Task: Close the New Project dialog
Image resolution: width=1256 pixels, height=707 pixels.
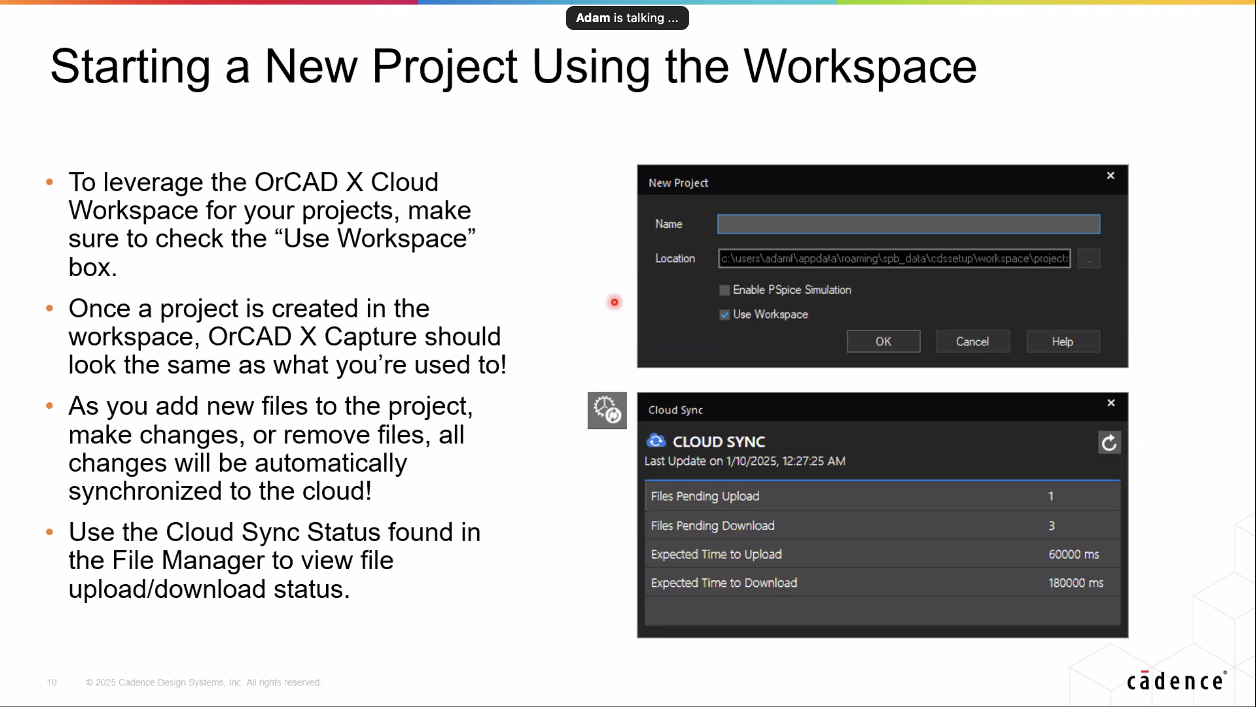Action: point(1111,176)
